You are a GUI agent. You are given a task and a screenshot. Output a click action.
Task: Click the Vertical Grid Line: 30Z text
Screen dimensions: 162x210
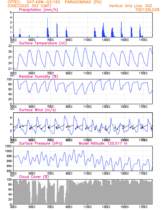(x=131, y=6)
